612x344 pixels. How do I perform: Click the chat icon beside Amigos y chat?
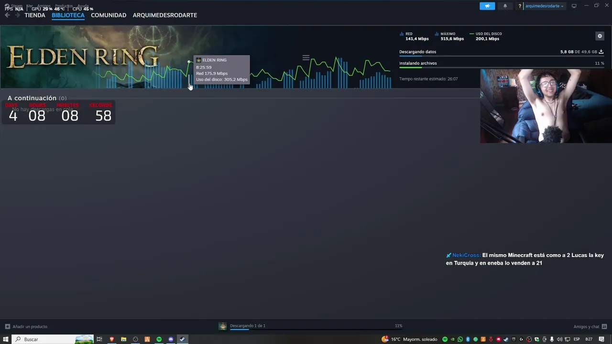pyautogui.click(x=604, y=327)
